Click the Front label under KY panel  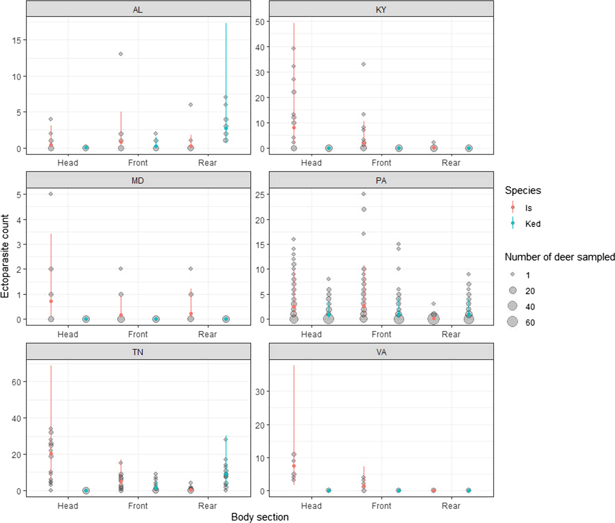382,163
